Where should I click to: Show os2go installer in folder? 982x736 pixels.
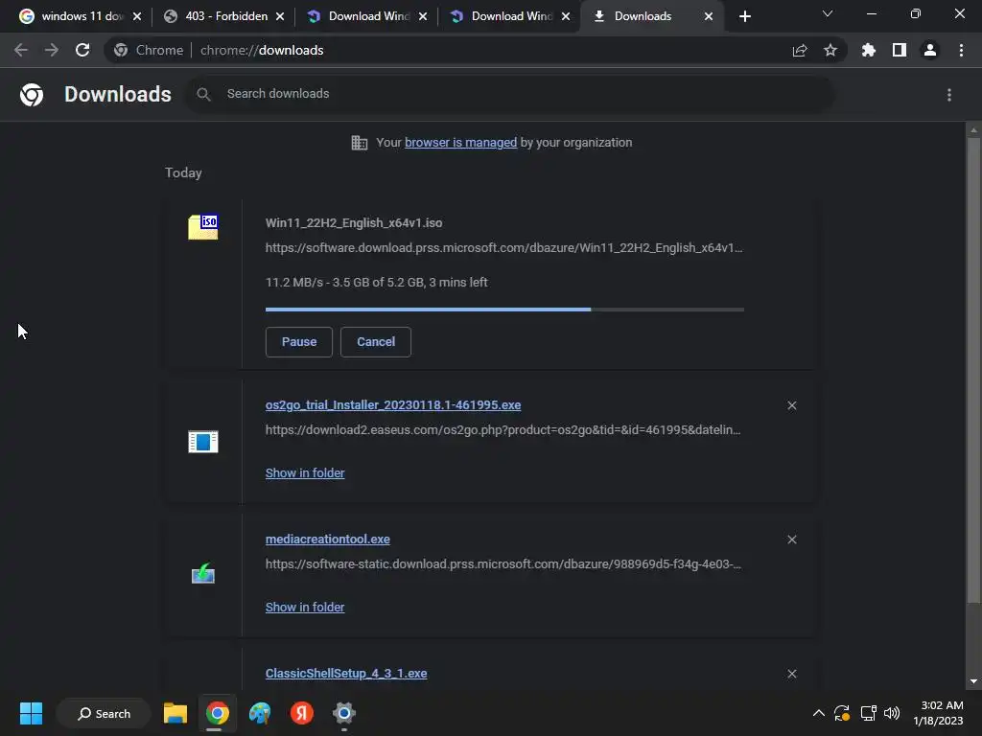point(305,473)
